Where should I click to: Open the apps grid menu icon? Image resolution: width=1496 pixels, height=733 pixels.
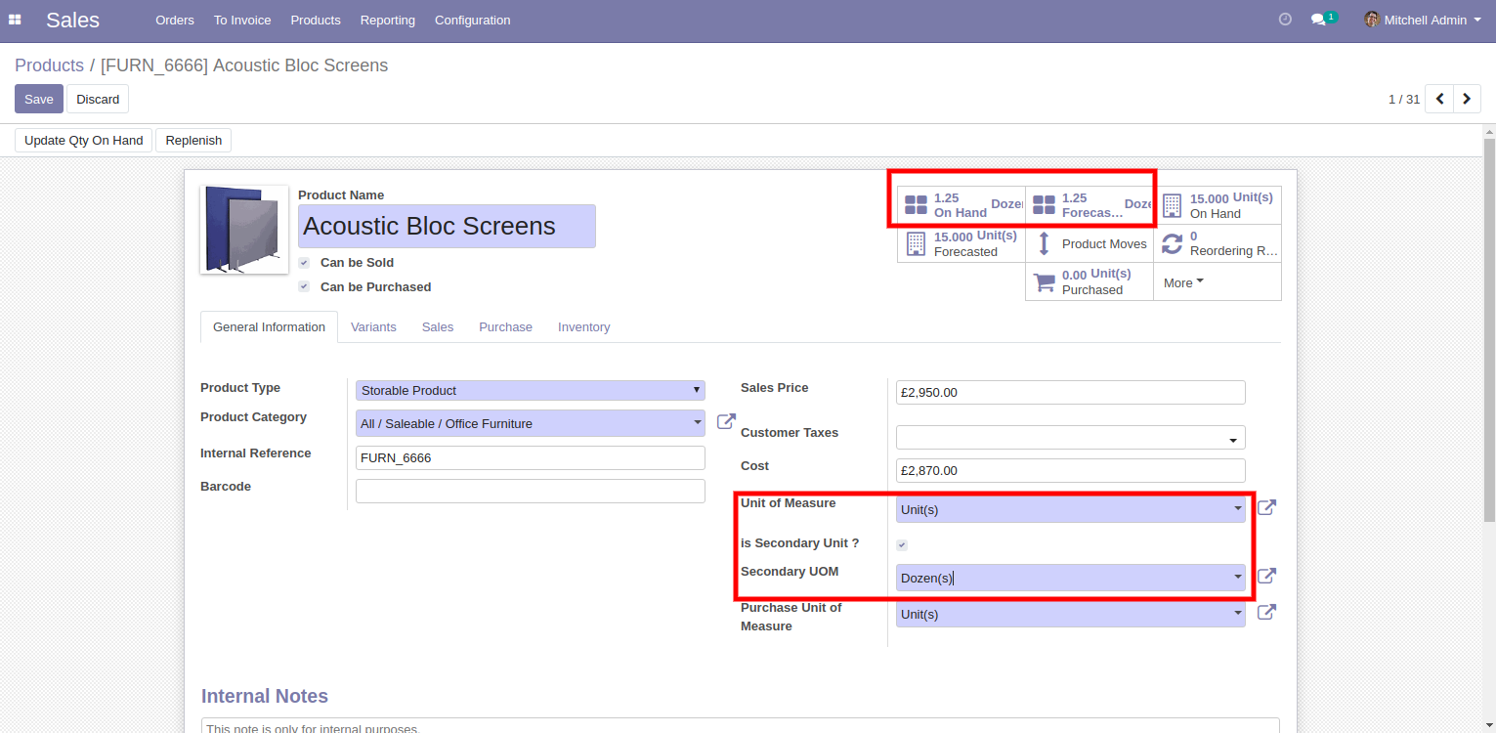(x=15, y=20)
